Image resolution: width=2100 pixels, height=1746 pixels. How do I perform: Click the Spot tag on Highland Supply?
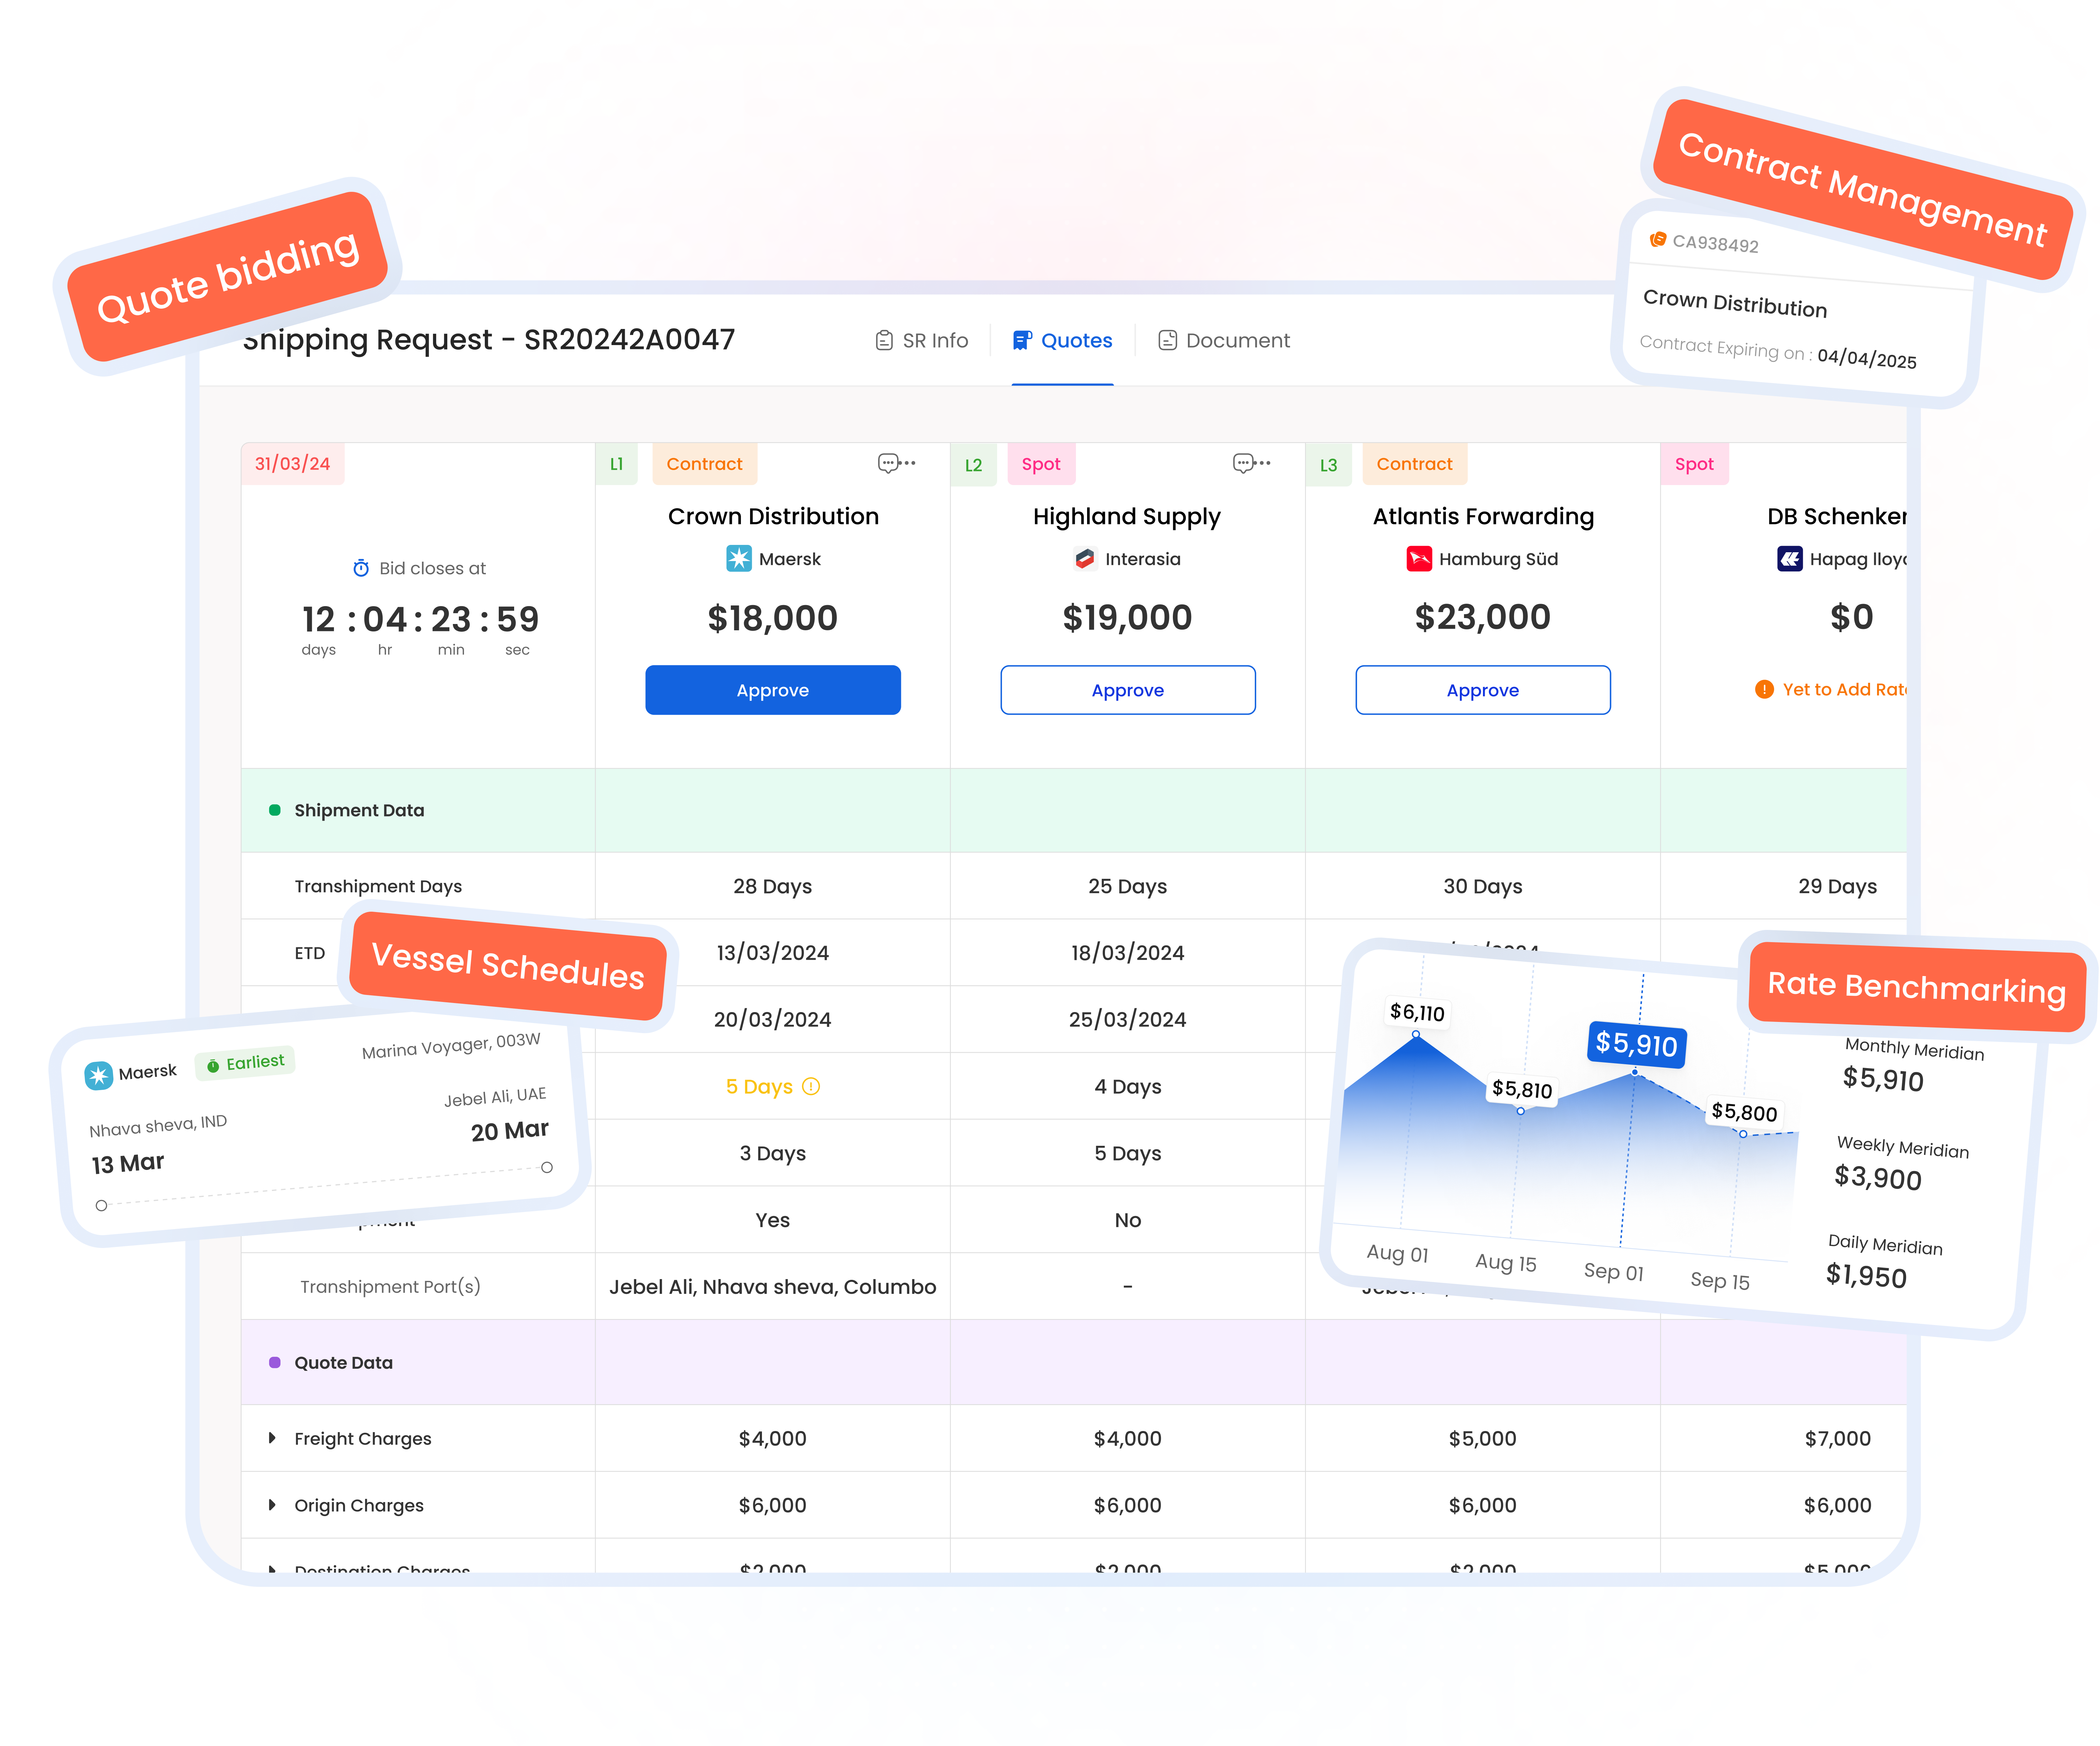point(1041,464)
